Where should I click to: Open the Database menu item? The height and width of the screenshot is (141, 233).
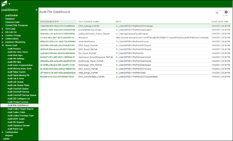[x=10, y=19]
